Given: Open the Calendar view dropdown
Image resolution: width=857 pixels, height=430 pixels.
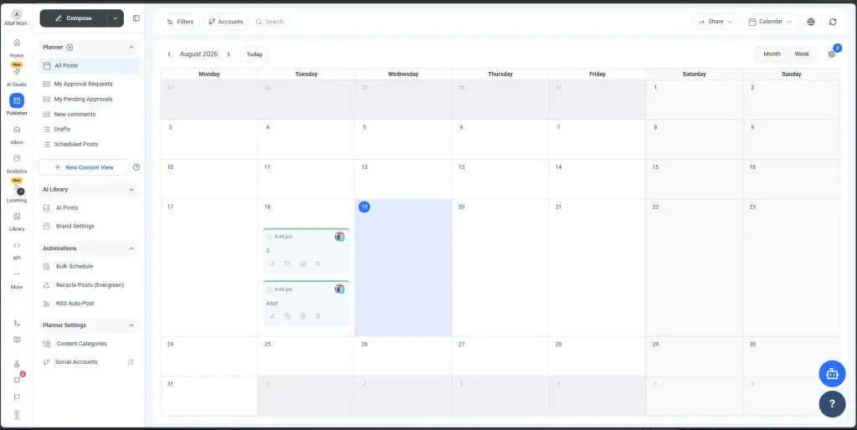Looking at the screenshot, I should [770, 22].
